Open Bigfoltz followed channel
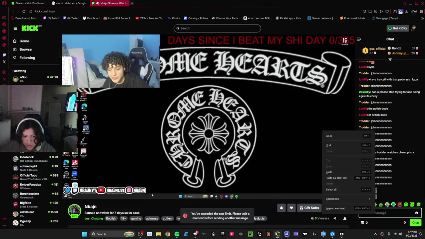 (35, 204)
